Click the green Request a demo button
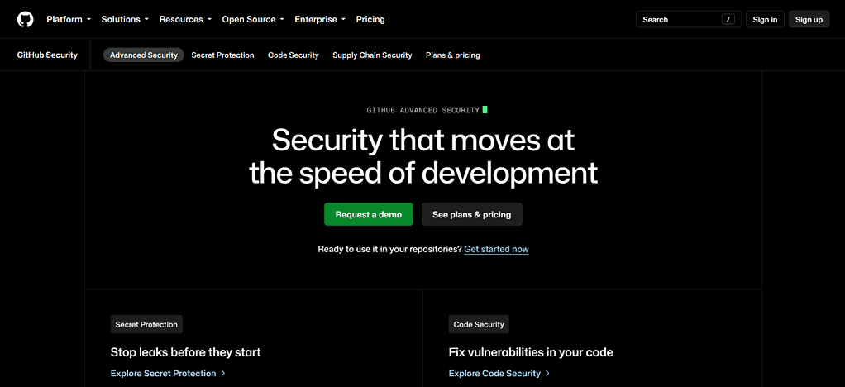The height and width of the screenshot is (387, 845). [x=369, y=214]
